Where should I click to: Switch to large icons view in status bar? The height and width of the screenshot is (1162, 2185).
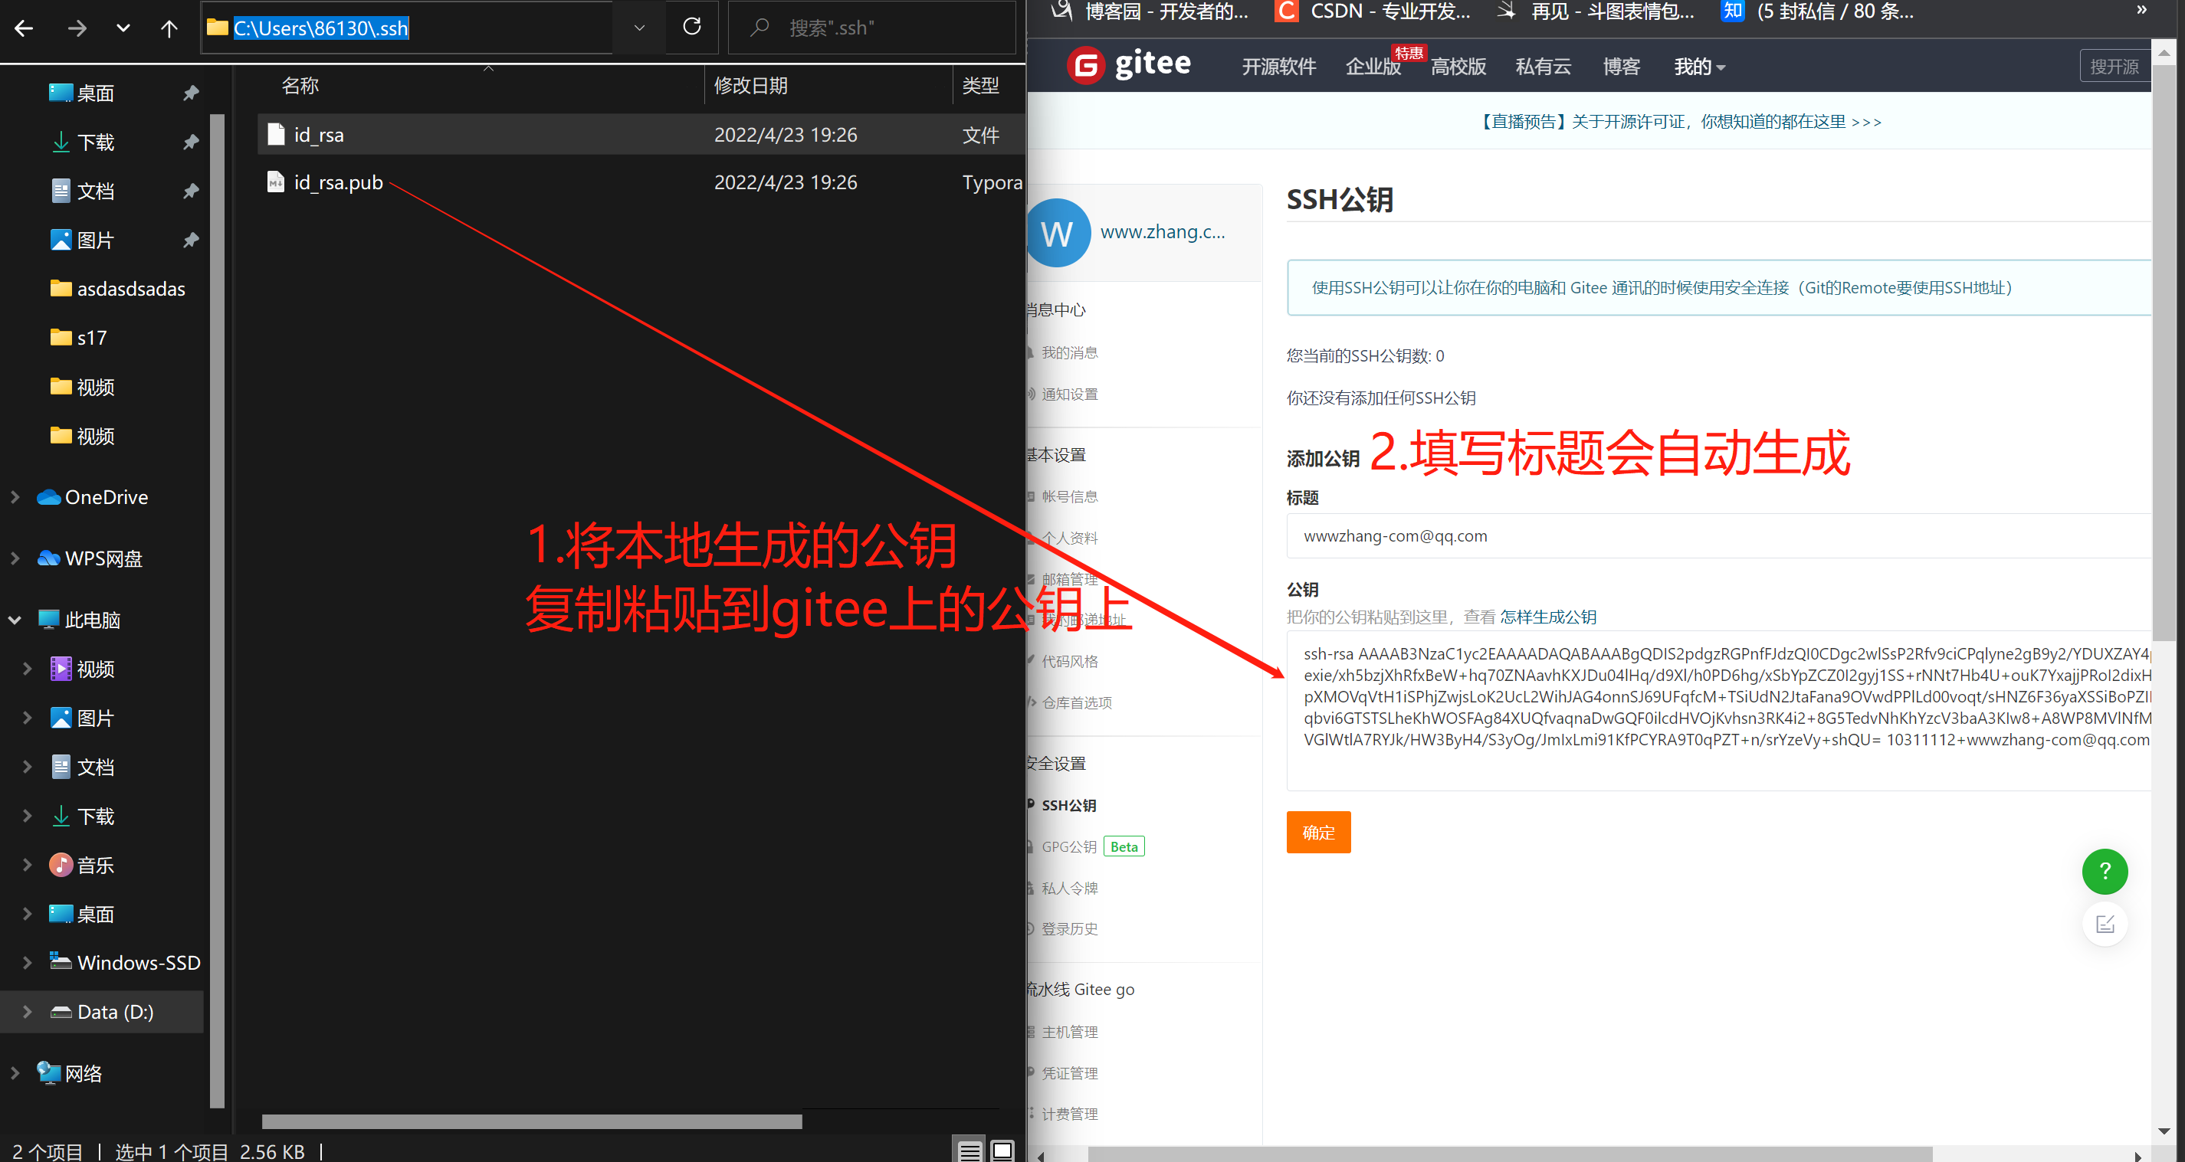[1002, 1151]
